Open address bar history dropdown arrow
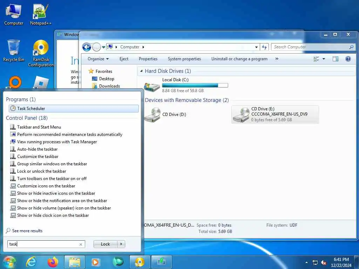 256,47
